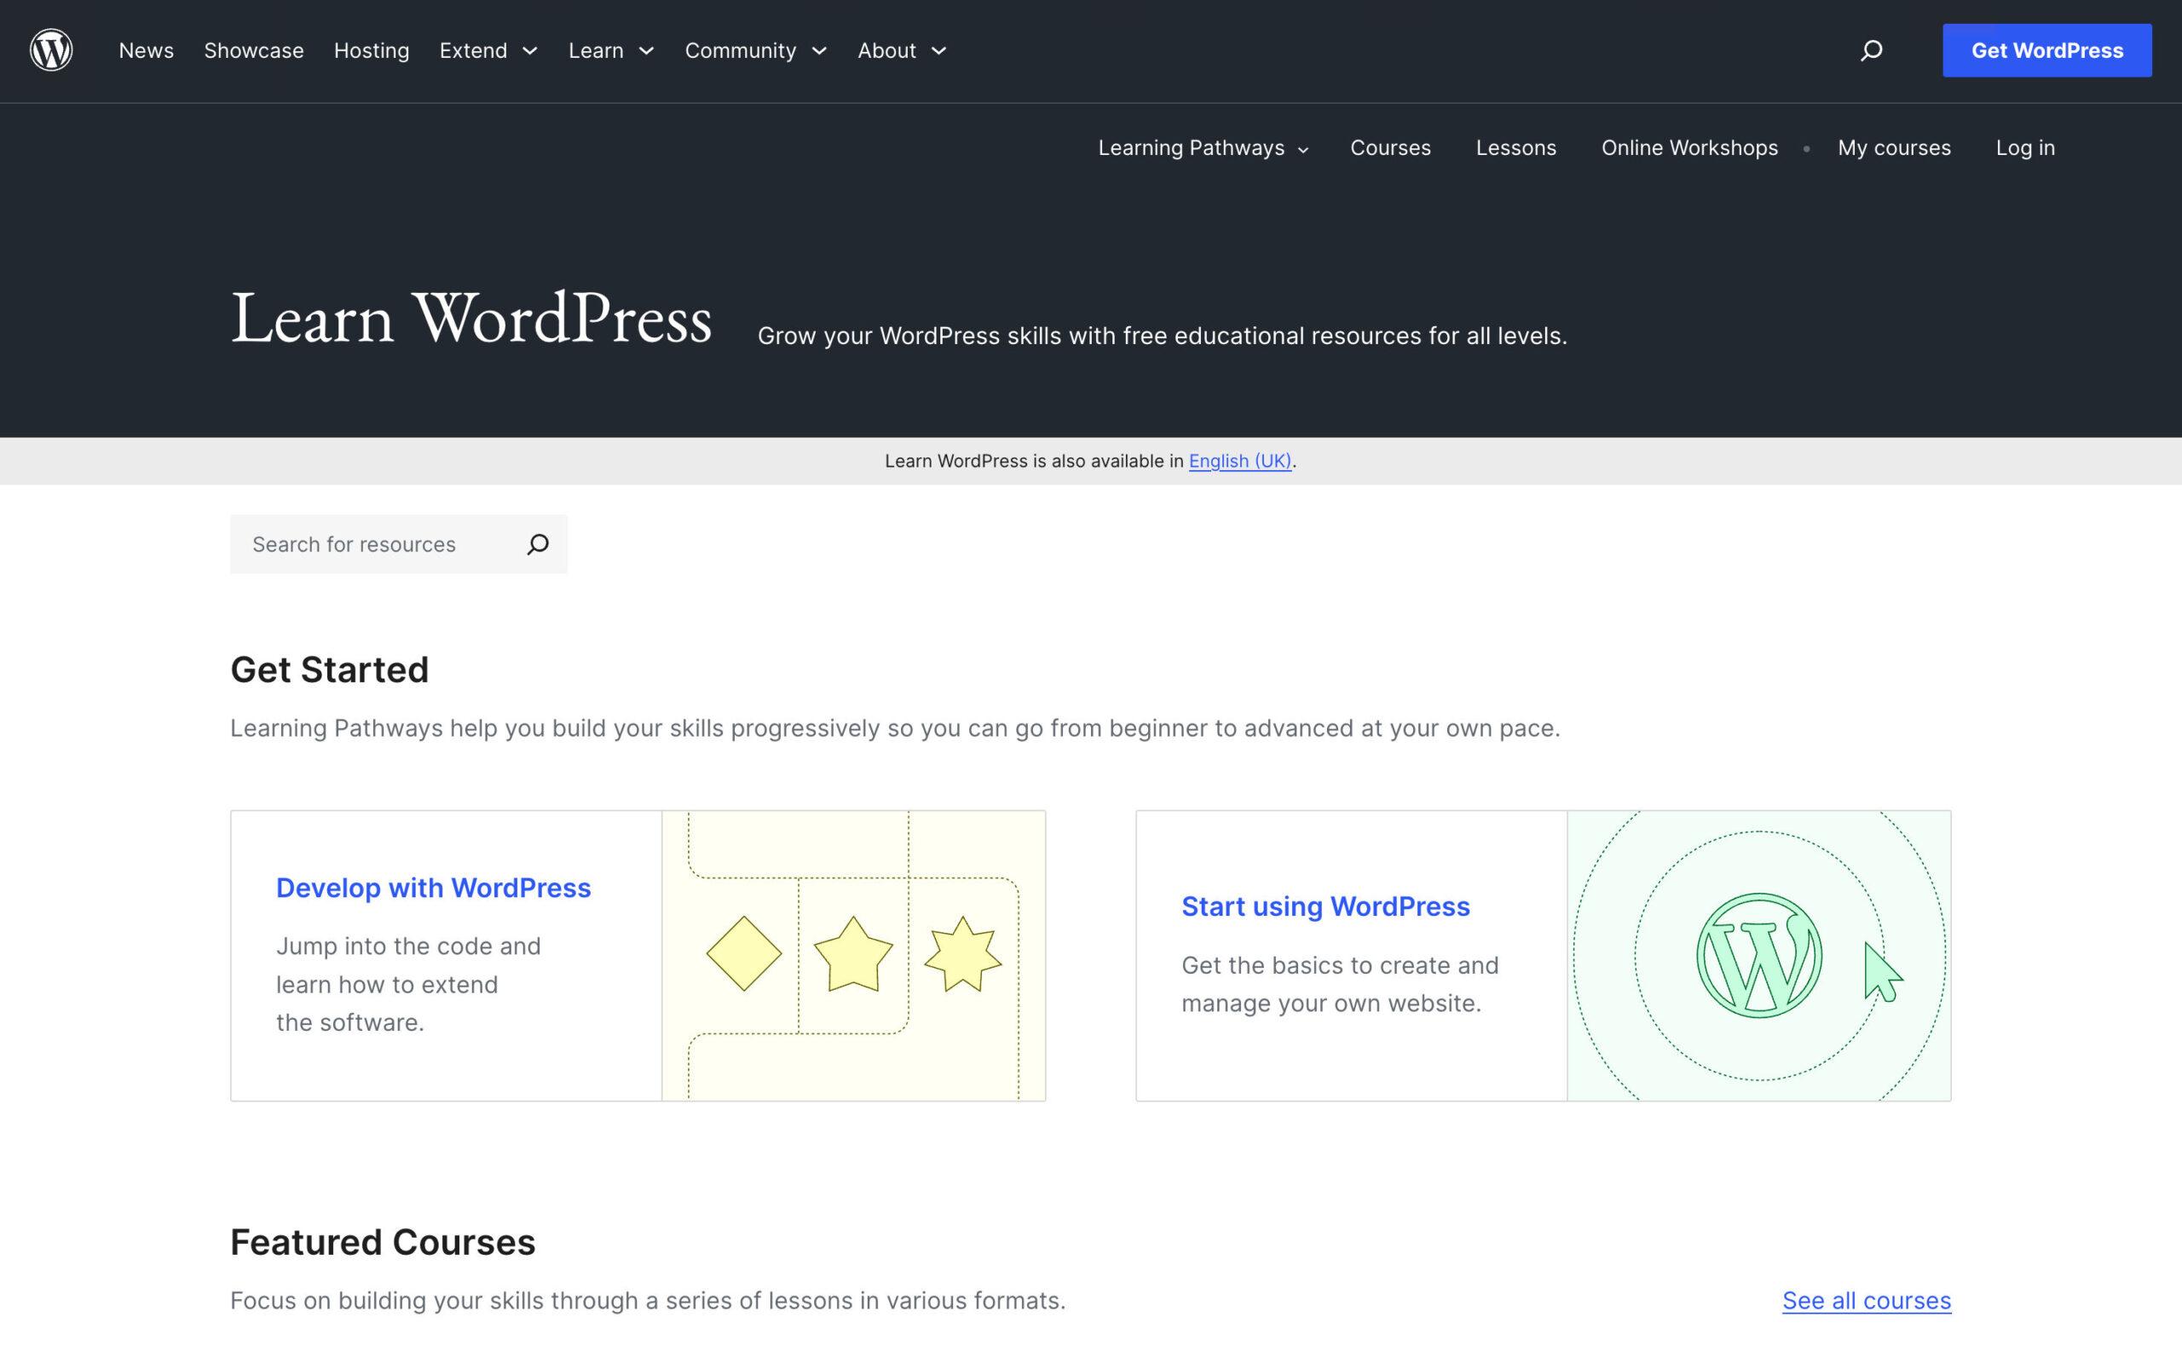
Task: Click "Jump into the code" description text
Action: pos(408,985)
